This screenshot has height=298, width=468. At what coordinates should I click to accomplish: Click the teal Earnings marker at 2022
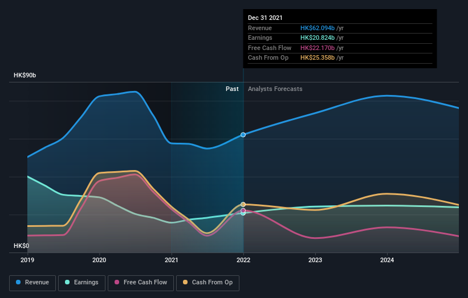click(243, 213)
